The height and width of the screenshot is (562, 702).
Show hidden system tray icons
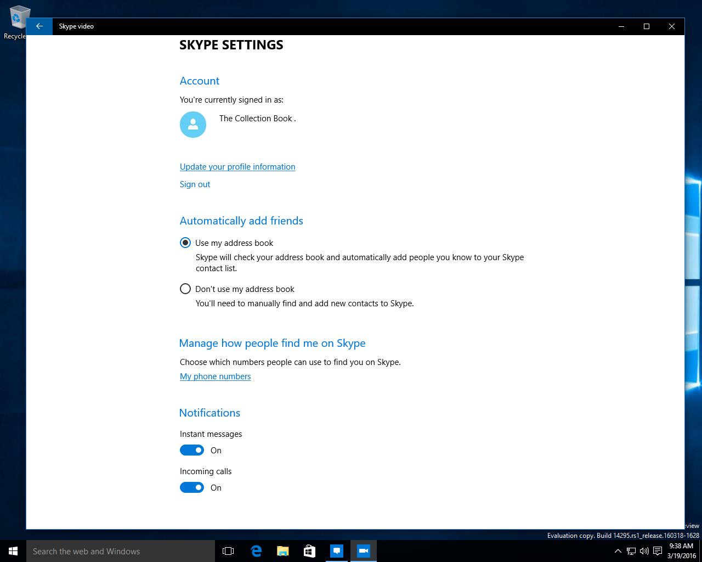pyautogui.click(x=618, y=551)
